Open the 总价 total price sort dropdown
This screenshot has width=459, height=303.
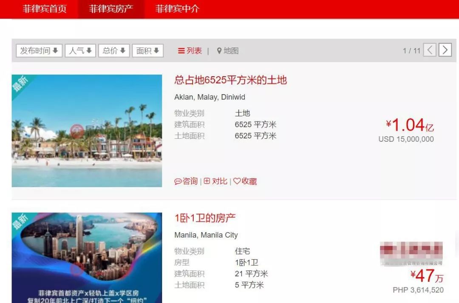[x=113, y=50]
